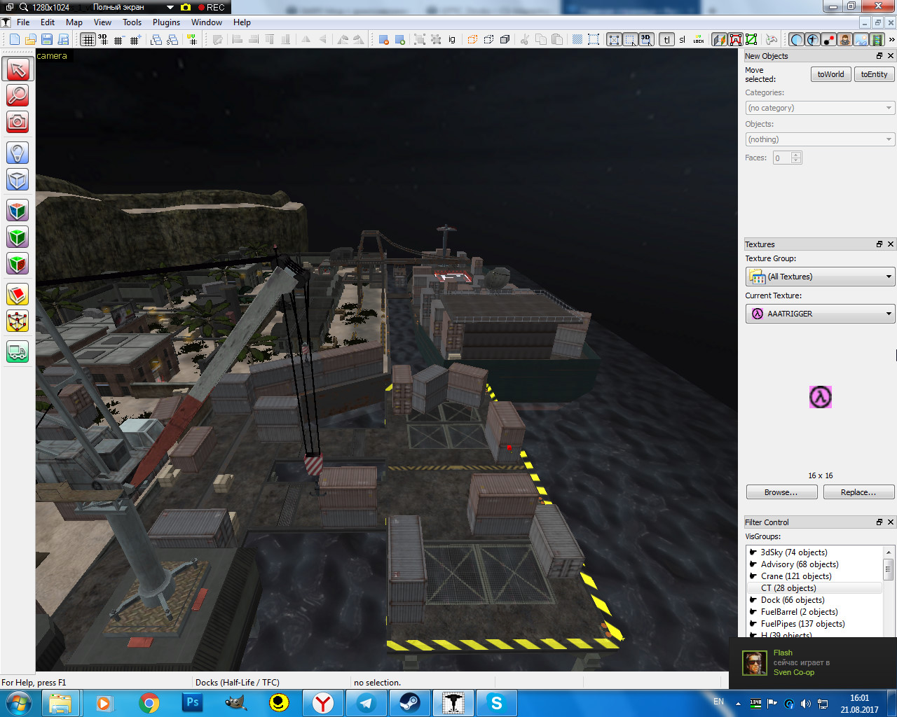Toggle visibility of Advisory visgroup
The height and width of the screenshot is (717, 897).
(753, 564)
